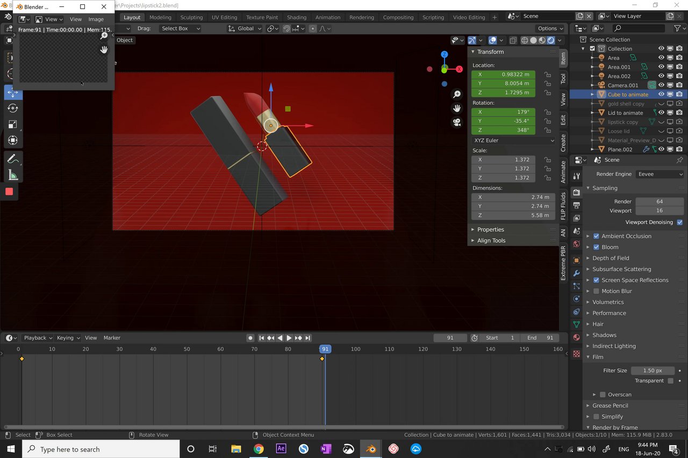Screen dimensions: 688x458
Task: Select the Annotate pencil tool
Action: [x=13, y=159]
